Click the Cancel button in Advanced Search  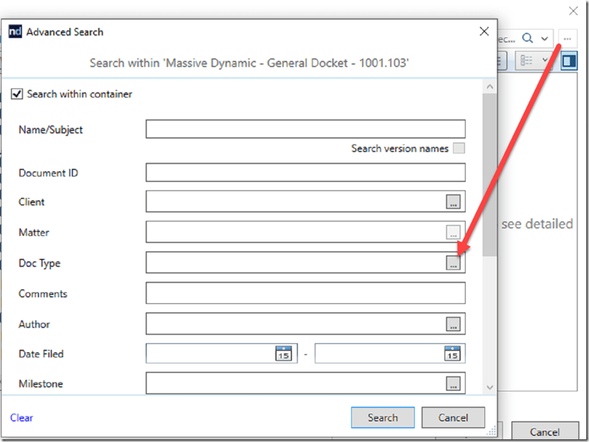tap(453, 417)
